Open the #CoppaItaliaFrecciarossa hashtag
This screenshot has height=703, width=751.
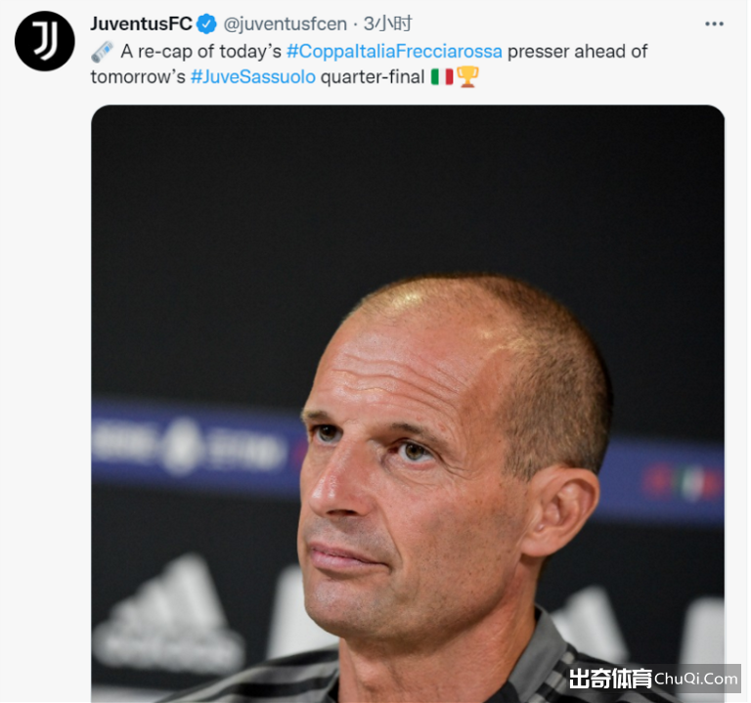(x=394, y=51)
